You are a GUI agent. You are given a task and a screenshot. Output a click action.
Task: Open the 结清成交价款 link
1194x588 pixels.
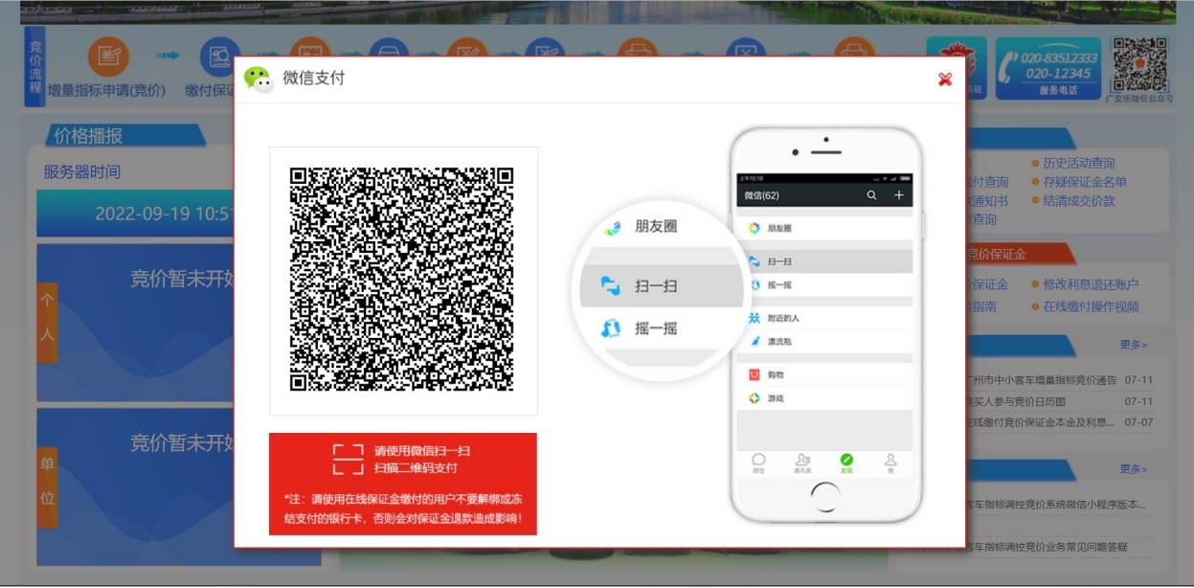point(1079,201)
